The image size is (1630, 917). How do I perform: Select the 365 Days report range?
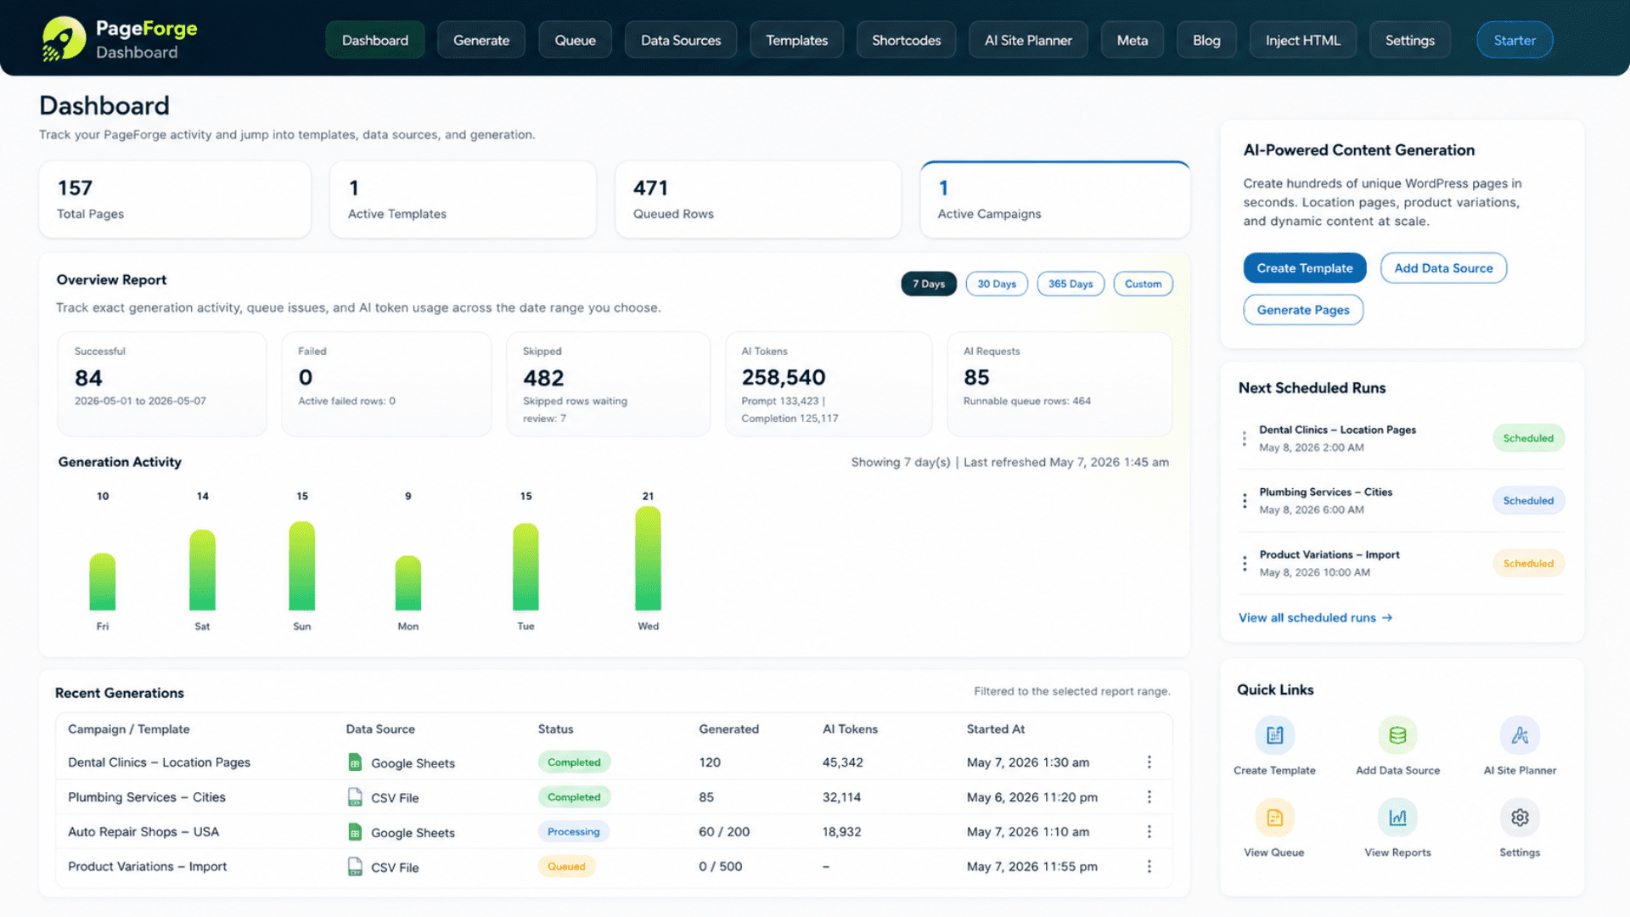(1071, 284)
